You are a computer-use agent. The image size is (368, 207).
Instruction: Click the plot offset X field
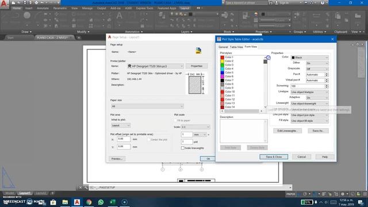[x=124, y=139]
